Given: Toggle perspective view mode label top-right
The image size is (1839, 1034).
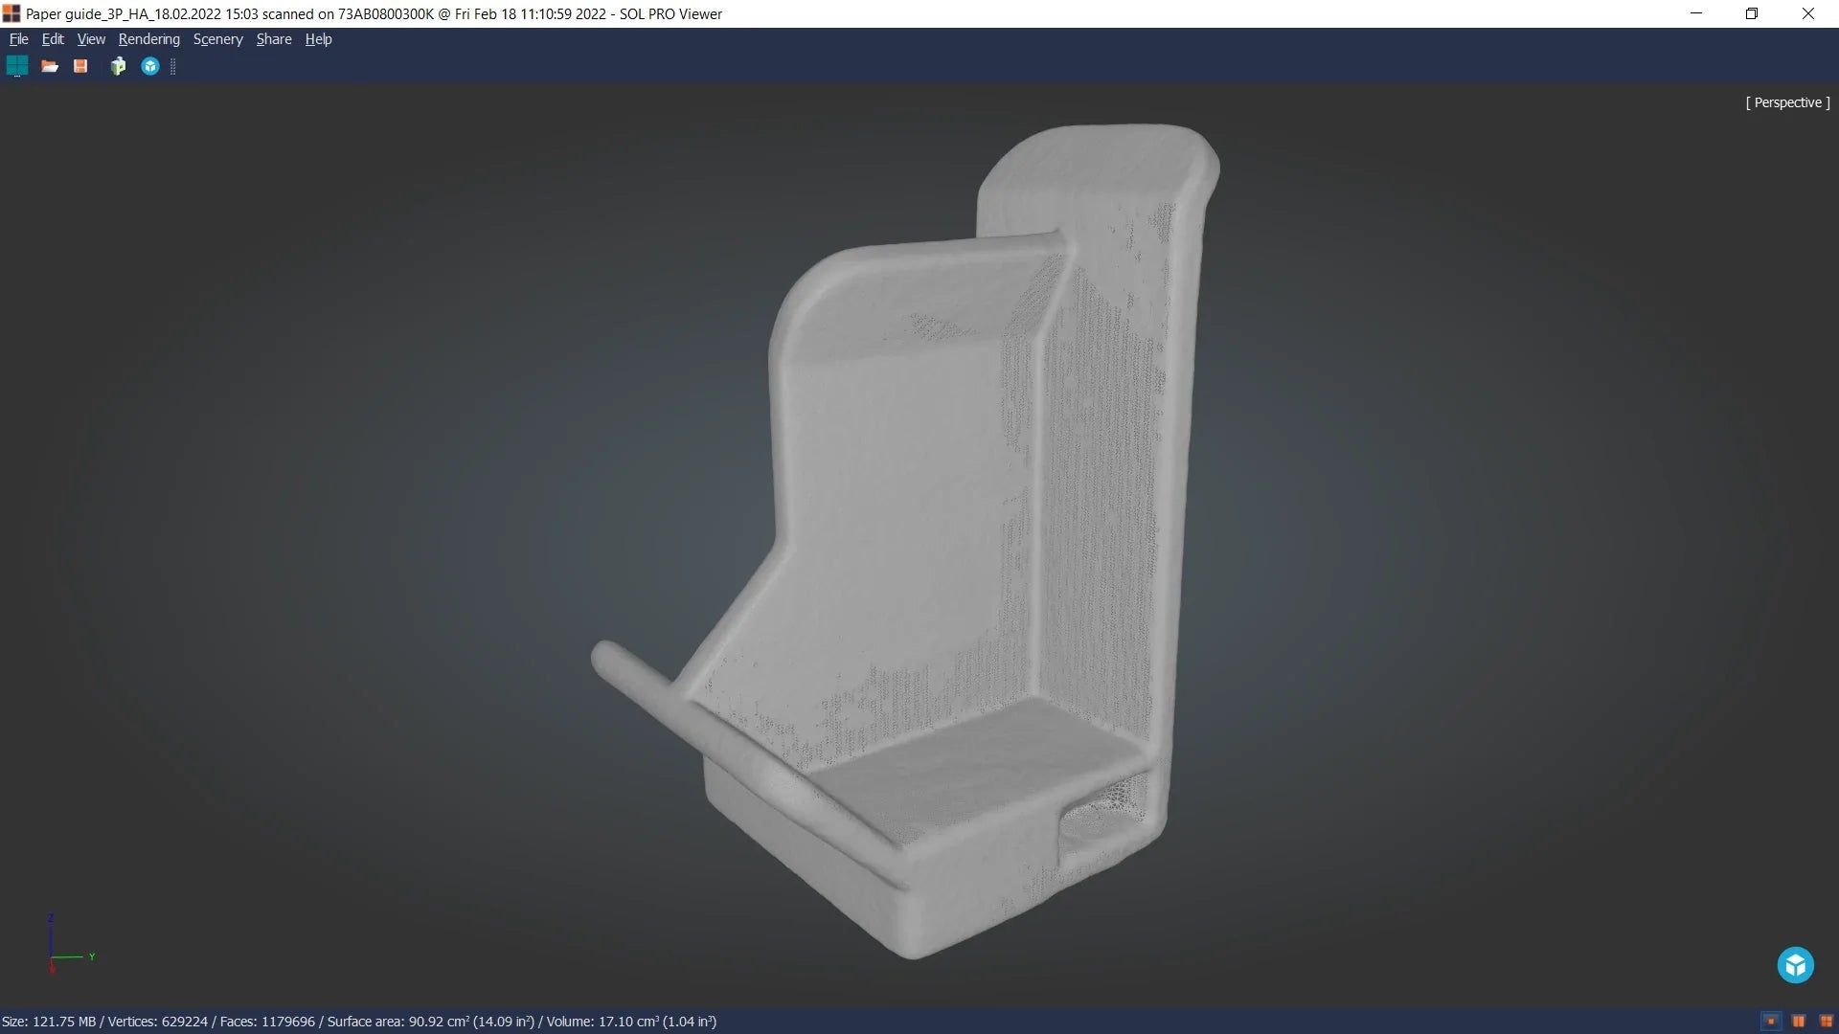Looking at the screenshot, I should coord(1784,102).
